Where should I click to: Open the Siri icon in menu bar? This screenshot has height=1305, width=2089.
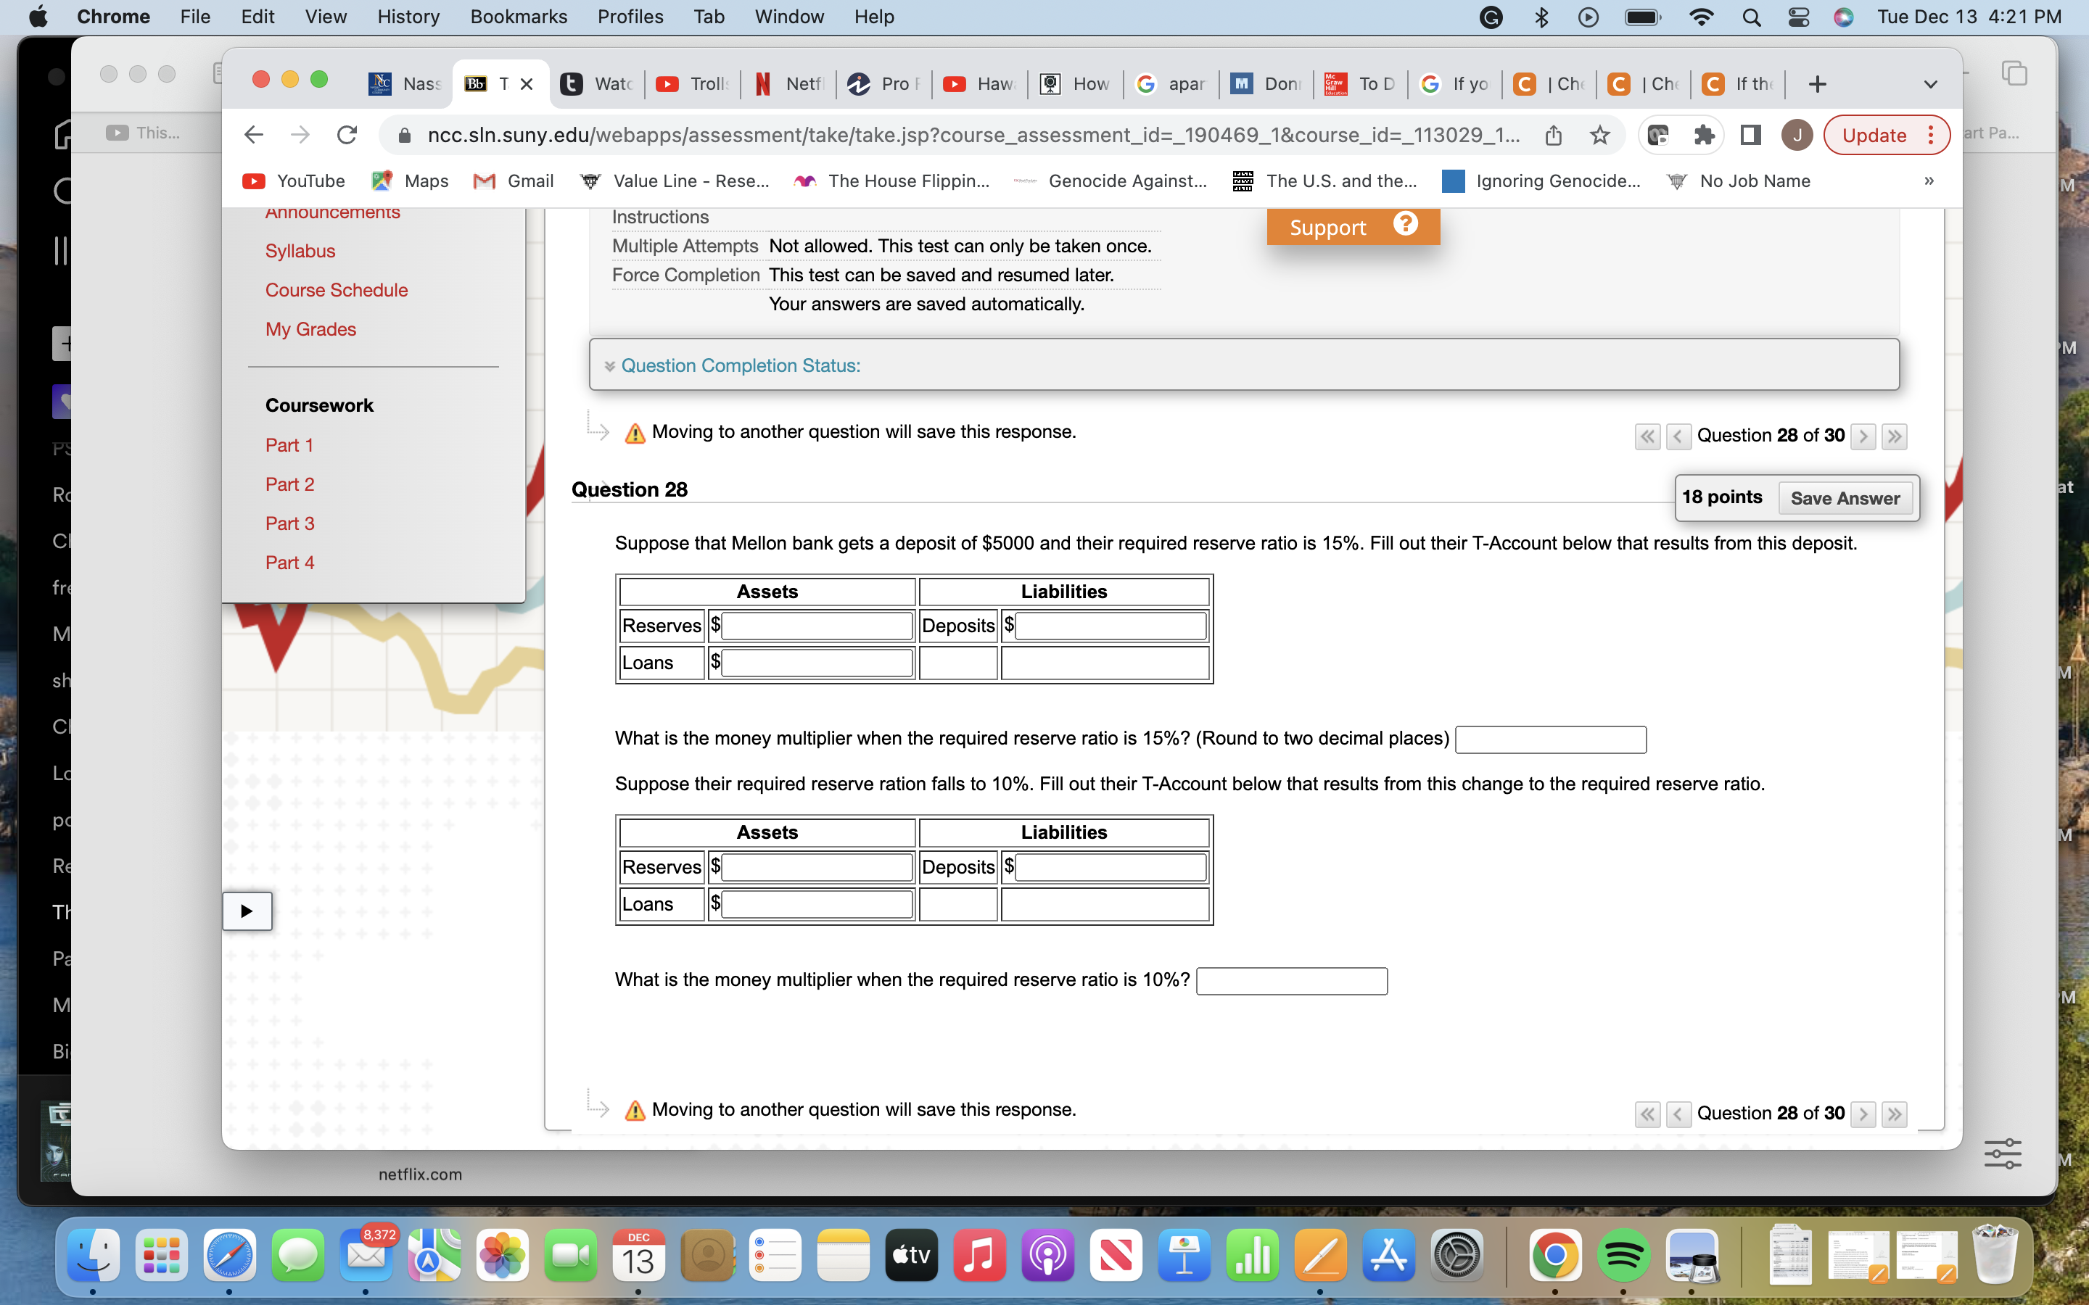click(x=1845, y=17)
